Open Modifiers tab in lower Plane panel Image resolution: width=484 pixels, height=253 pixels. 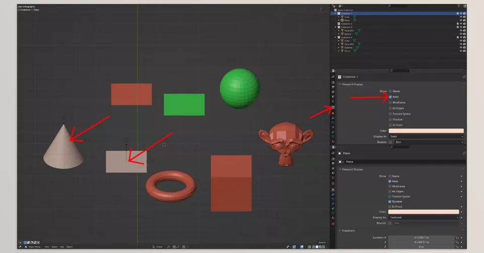click(333, 194)
